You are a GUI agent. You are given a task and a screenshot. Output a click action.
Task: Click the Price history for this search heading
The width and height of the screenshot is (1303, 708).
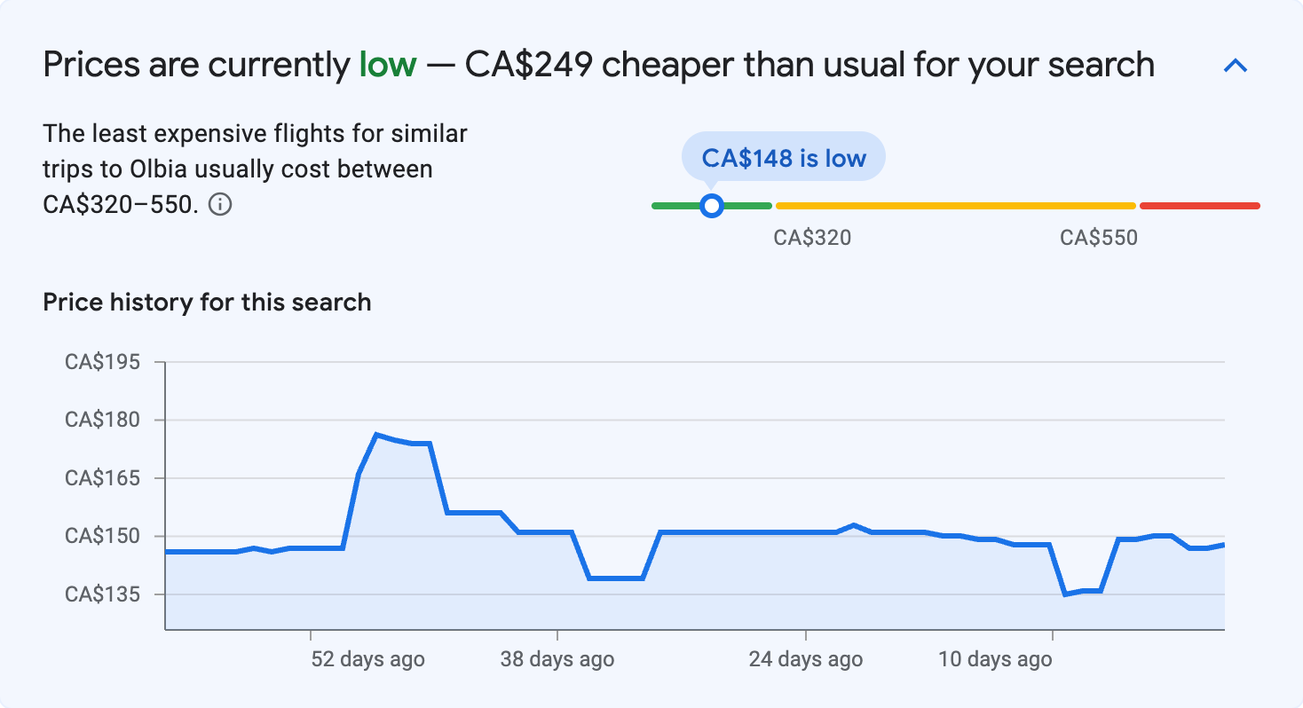(206, 302)
